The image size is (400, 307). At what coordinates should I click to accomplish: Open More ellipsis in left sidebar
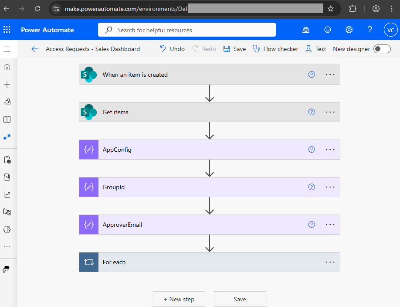(7, 247)
